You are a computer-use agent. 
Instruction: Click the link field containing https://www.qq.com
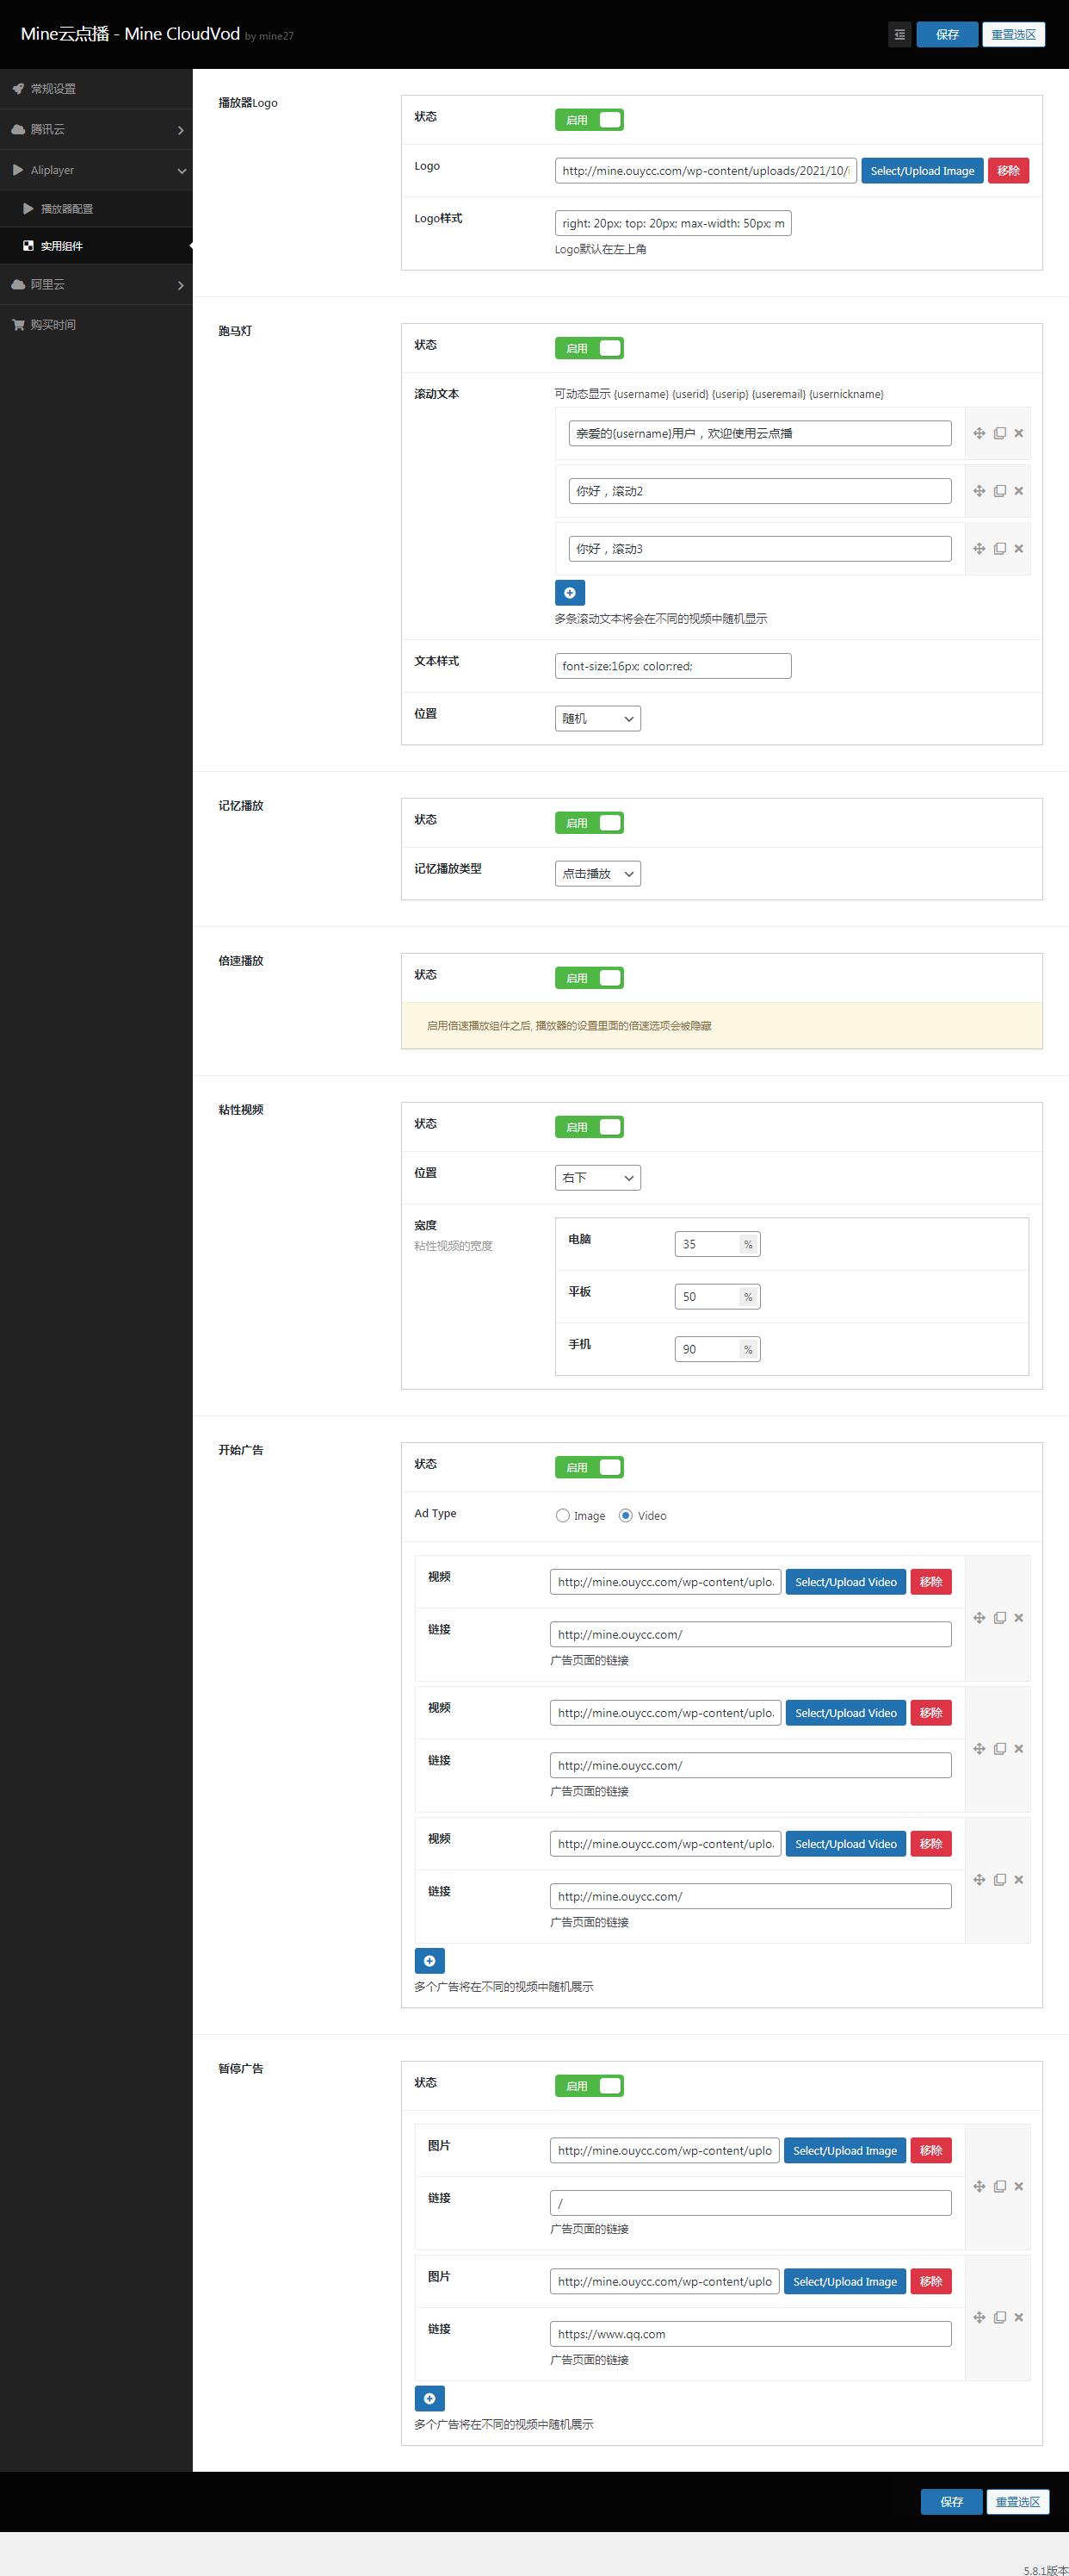[x=751, y=2334]
